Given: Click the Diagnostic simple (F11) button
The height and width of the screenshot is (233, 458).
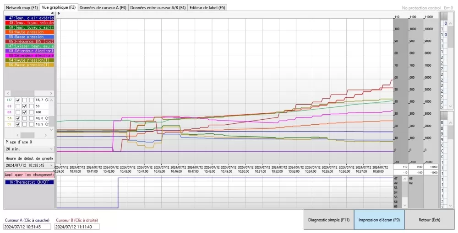Looking at the screenshot, I should click(x=328, y=220).
